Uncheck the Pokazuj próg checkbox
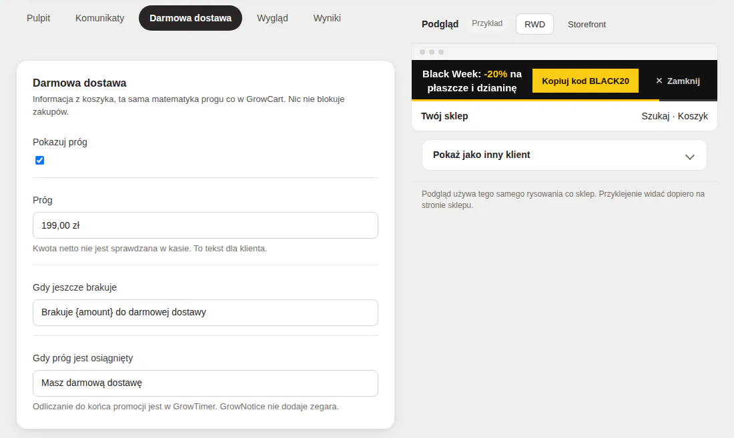This screenshot has width=734, height=438. 40,161
